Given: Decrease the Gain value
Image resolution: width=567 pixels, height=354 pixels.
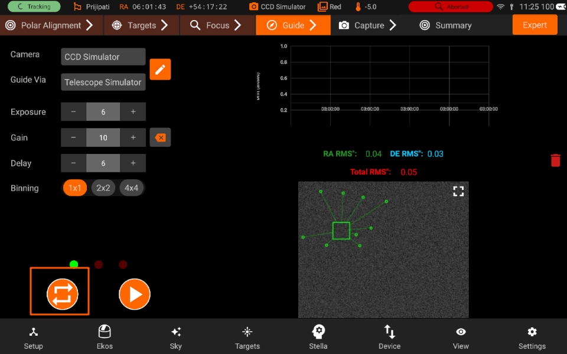Looking at the screenshot, I should [x=73, y=137].
